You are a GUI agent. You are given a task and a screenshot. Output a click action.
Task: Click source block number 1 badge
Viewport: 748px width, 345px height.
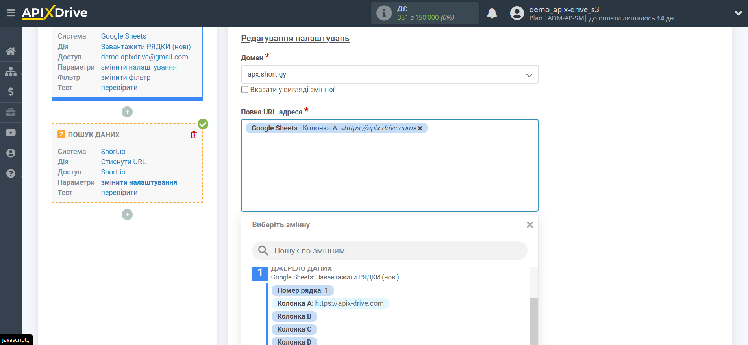(x=260, y=274)
